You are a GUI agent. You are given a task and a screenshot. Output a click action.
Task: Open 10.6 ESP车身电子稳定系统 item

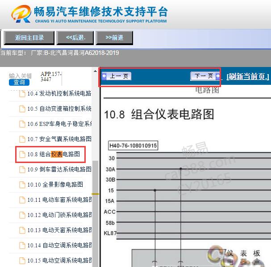(x=59, y=124)
